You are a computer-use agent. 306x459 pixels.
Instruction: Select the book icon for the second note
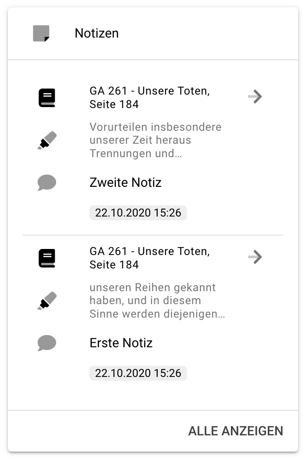click(x=46, y=97)
